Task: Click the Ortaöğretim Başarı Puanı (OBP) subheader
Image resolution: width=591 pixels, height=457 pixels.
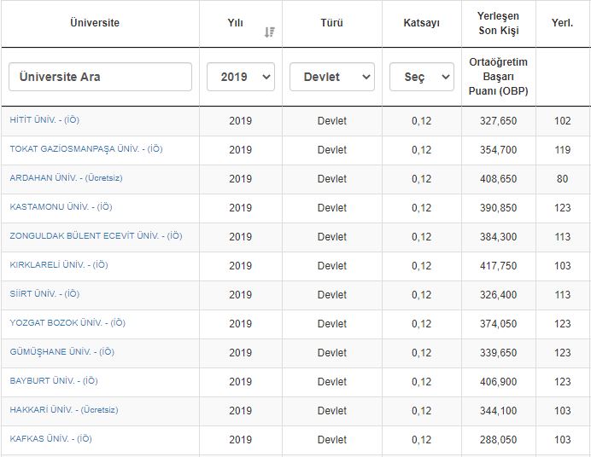Action: [498, 77]
